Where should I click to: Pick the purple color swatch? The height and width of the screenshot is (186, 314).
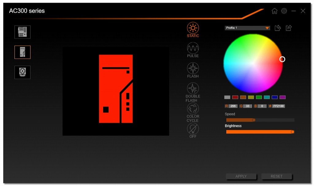coord(282,97)
